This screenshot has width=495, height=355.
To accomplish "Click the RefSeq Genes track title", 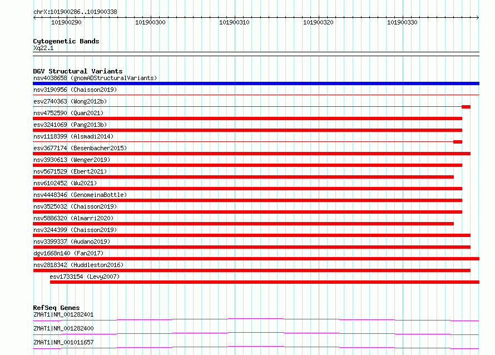I will tap(56, 308).
